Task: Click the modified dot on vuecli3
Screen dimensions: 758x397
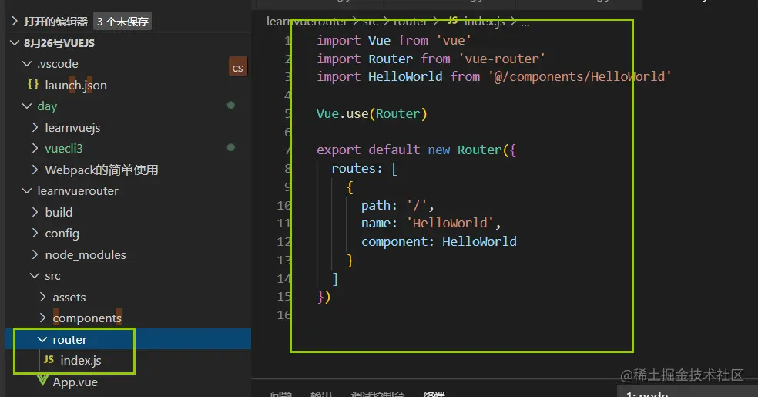Action: tap(231, 147)
